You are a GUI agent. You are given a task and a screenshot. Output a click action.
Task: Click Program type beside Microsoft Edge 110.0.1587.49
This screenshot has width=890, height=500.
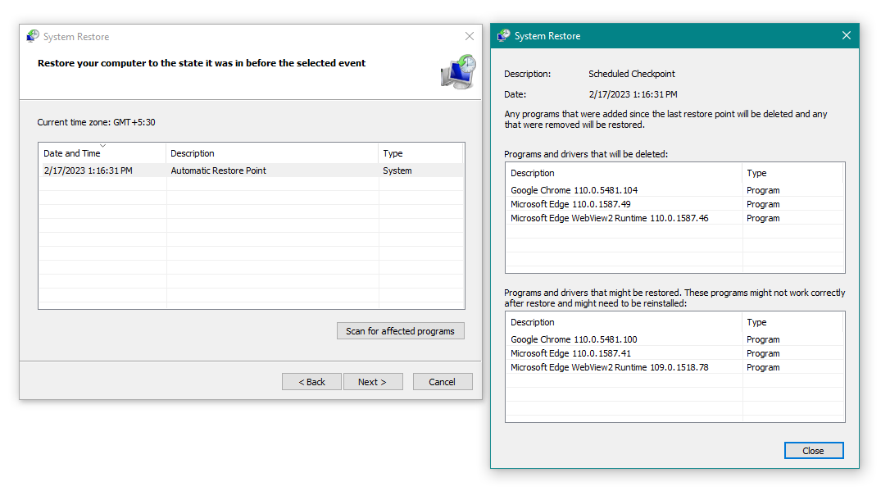(x=763, y=204)
